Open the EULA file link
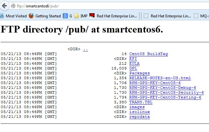 (x=134, y=63)
